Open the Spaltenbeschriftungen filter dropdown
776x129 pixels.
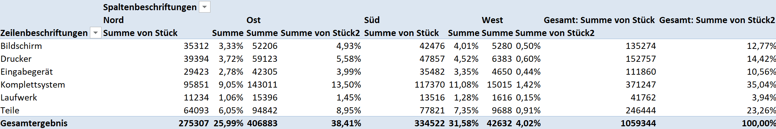point(204,7)
